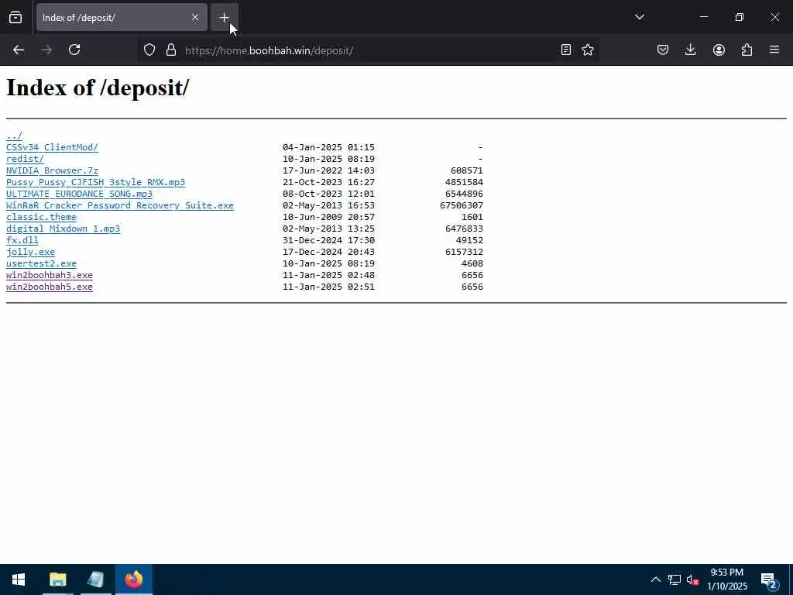Open a new tab with plus button
The height and width of the screenshot is (595, 793).
pyautogui.click(x=224, y=18)
